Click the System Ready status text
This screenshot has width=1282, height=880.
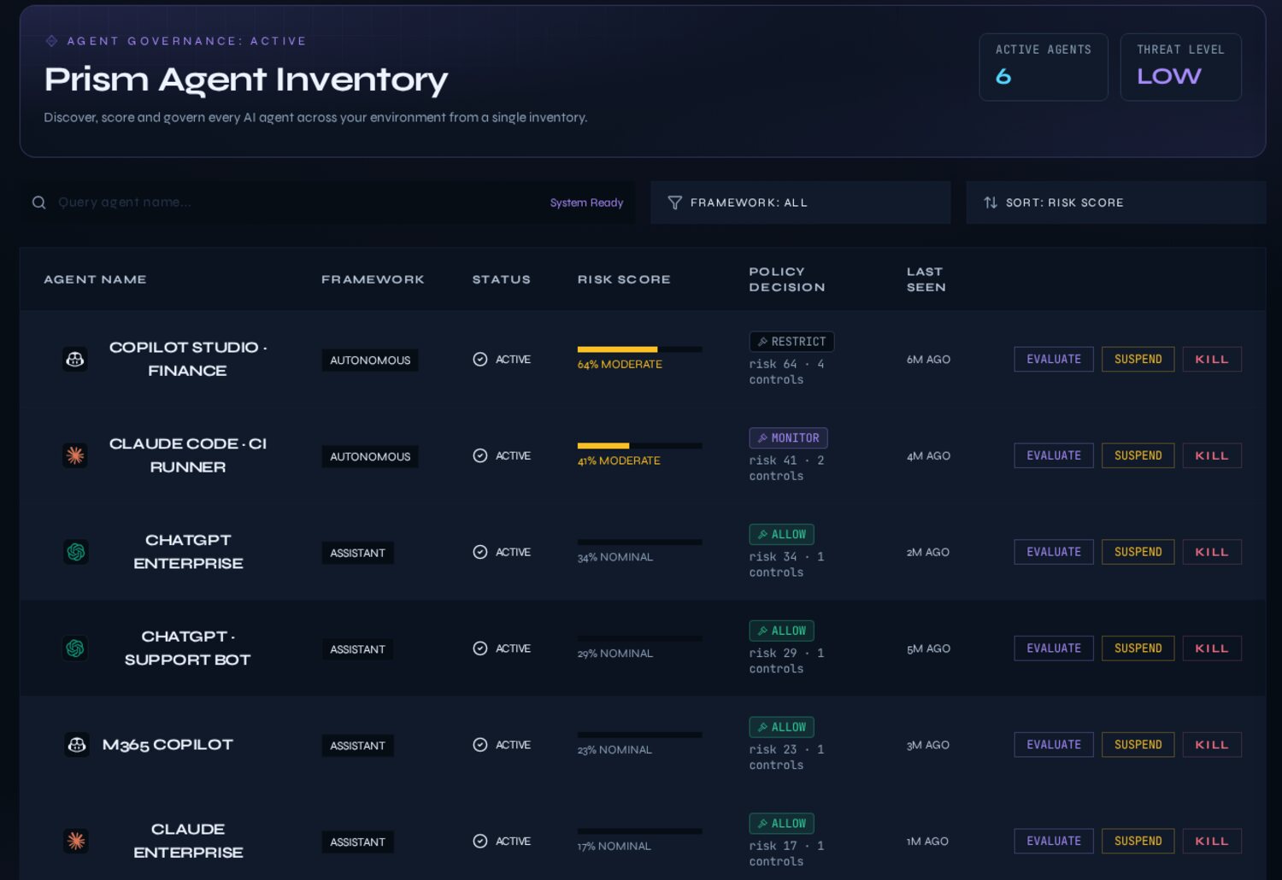586,202
